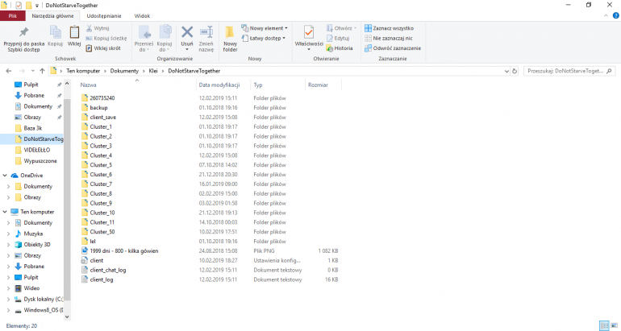Select the client_chat_log text file
Image resolution: width=621 pixels, height=331 pixels.
coord(108,270)
